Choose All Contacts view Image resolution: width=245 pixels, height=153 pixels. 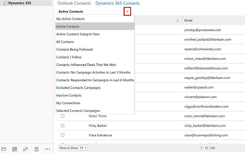(95, 42)
